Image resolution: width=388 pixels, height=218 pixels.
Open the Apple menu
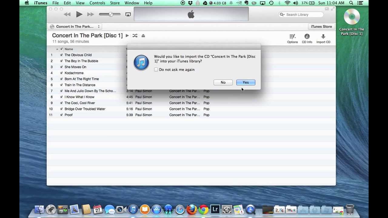tap(27, 3)
